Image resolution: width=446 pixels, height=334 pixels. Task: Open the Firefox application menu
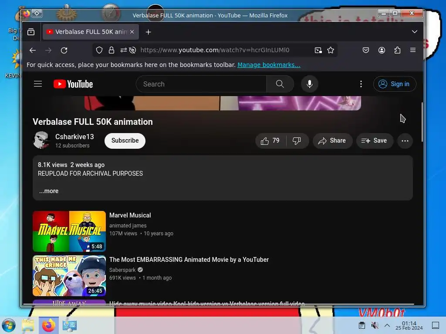click(x=413, y=50)
